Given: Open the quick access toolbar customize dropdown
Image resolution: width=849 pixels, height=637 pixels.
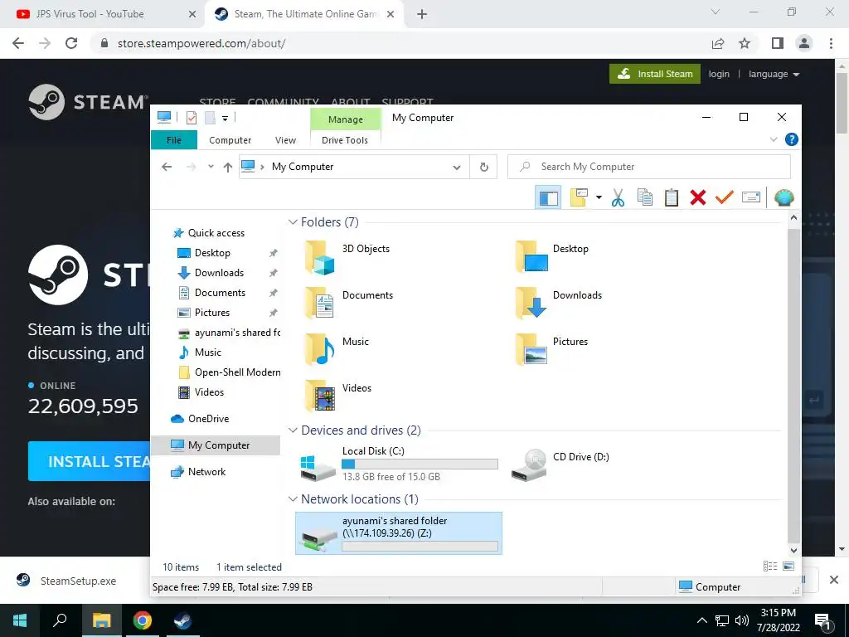Looking at the screenshot, I should click(x=225, y=118).
